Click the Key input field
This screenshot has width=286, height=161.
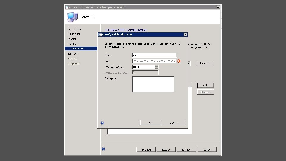154,61
